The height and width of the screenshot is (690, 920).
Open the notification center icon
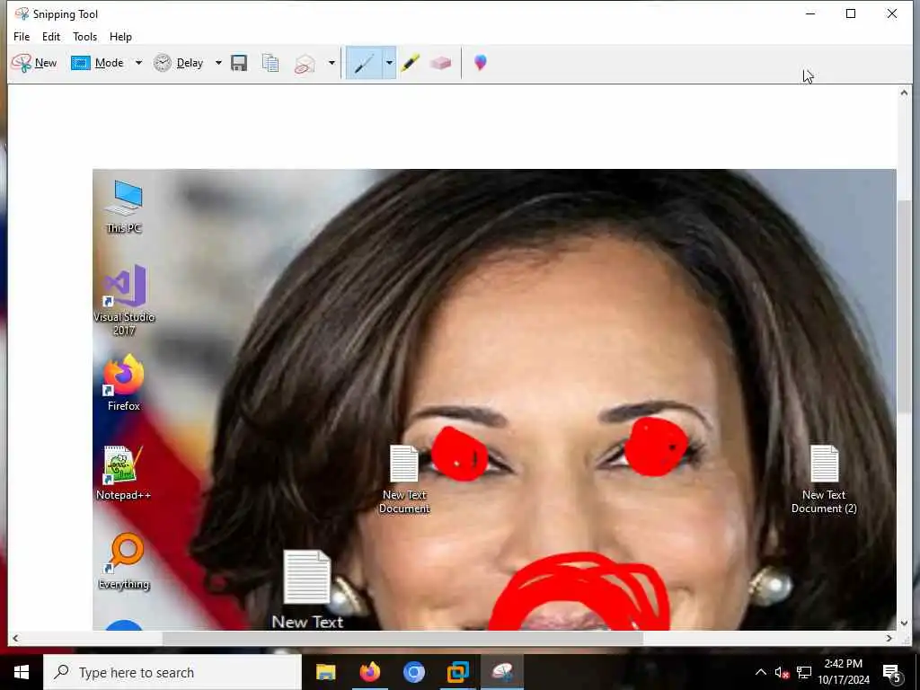(892, 673)
